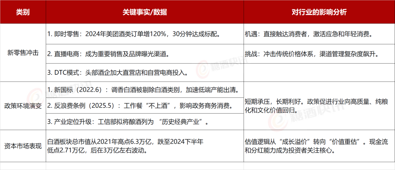The image size is (395, 170).
Task: Select the 资本市场表现 category cell
Action: coord(23,146)
